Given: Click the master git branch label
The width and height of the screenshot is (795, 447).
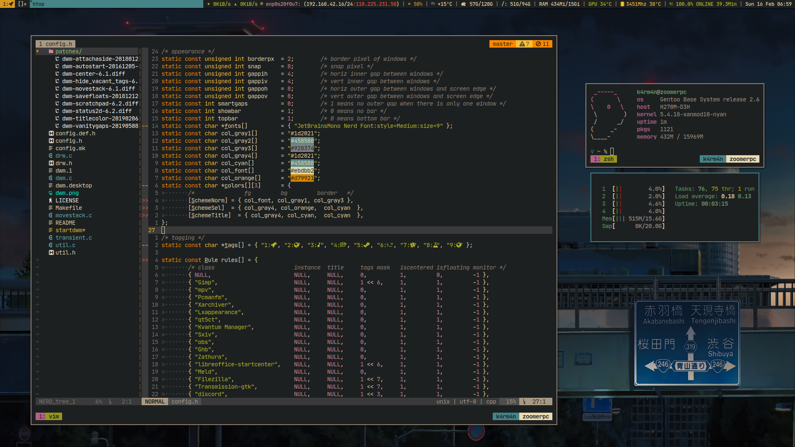Looking at the screenshot, I should point(502,44).
